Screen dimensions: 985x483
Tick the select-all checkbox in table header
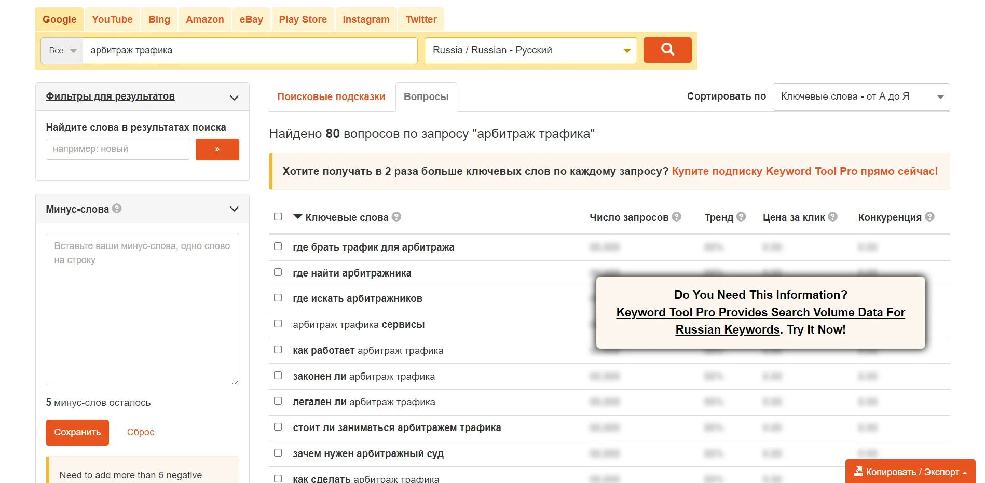click(x=278, y=217)
